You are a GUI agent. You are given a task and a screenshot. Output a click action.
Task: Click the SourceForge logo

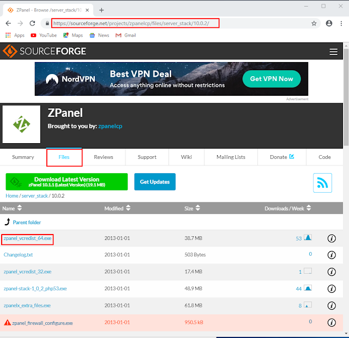tap(44, 51)
